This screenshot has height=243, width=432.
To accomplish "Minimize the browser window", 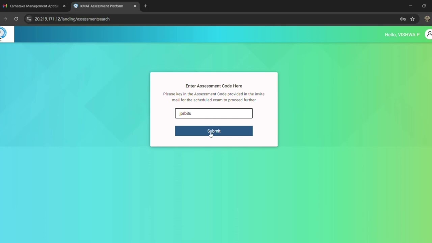I will click(x=410, y=6).
